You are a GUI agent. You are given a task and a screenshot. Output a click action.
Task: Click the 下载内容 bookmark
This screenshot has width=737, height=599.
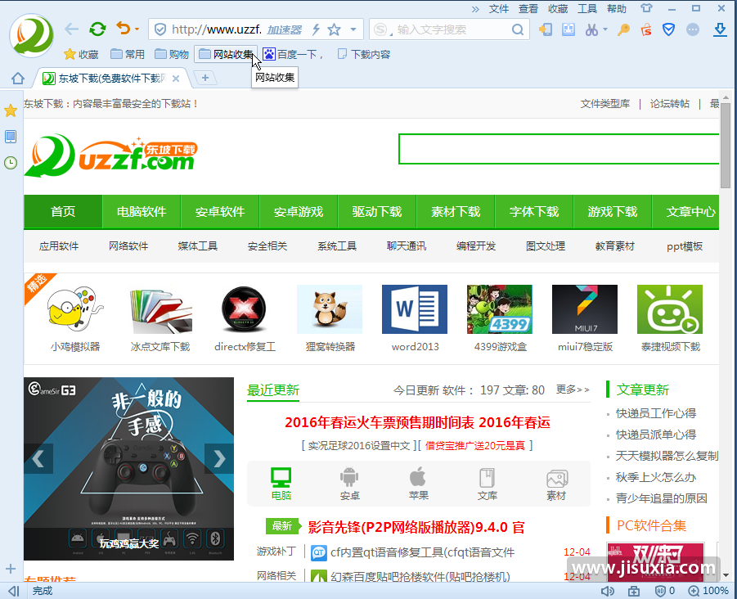pyautogui.click(x=364, y=54)
